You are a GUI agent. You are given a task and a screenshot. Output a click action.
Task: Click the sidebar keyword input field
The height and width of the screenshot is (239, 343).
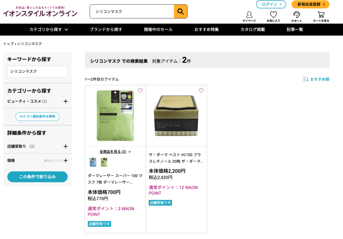click(38, 72)
